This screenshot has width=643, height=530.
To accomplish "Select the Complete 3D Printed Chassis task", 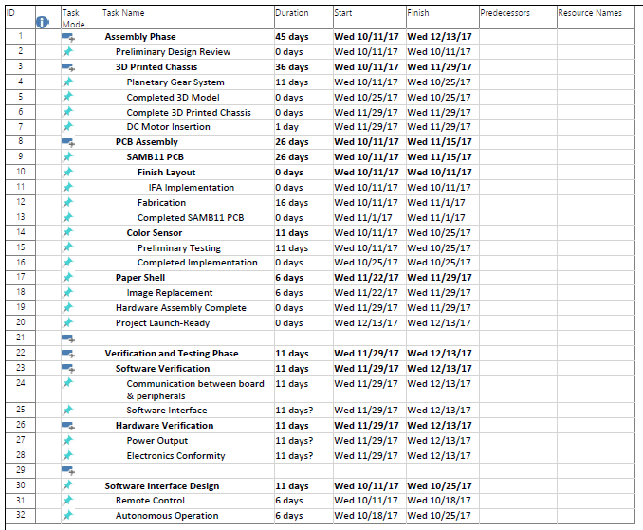I will (189, 112).
